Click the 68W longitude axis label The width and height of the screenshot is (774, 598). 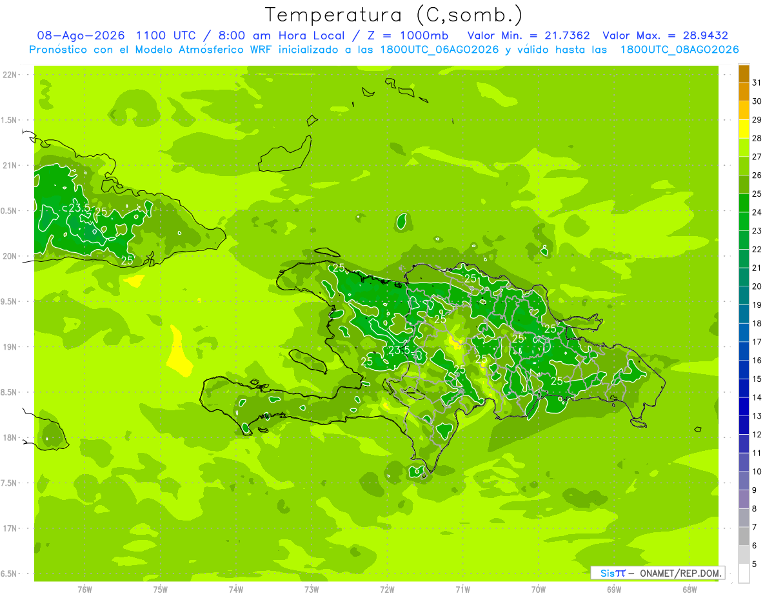coord(689,590)
